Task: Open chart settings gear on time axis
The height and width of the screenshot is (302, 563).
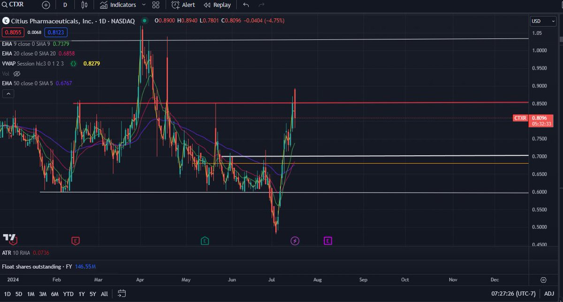Action: coord(543,279)
